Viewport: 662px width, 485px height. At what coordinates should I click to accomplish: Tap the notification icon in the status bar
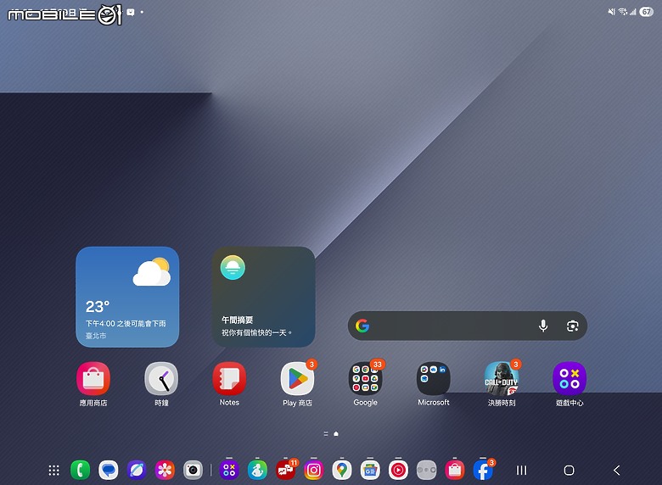click(x=131, y=12)
